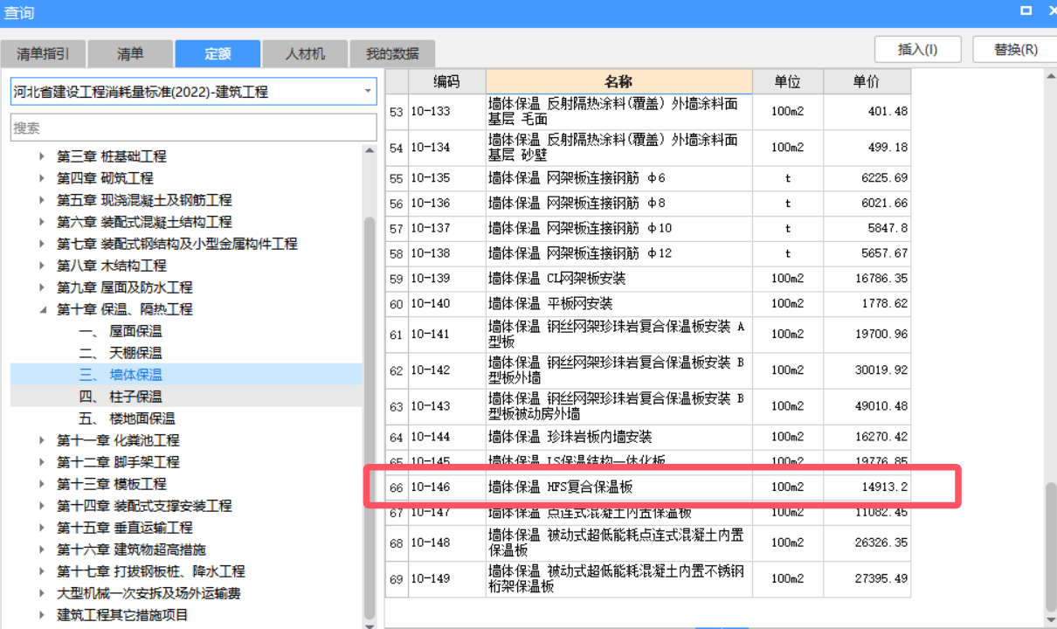Select 三、墙体保温 tree item
The height and width of the screenshot is (629, 1057).
point(121,375)
